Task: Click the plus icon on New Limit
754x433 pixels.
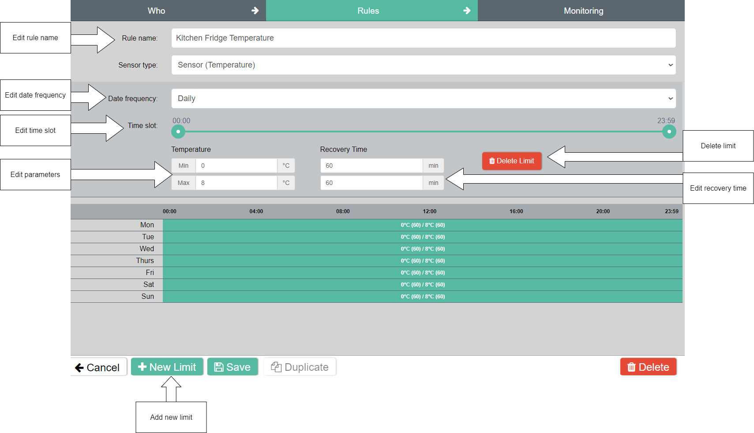Action: (x=142, y=367)
